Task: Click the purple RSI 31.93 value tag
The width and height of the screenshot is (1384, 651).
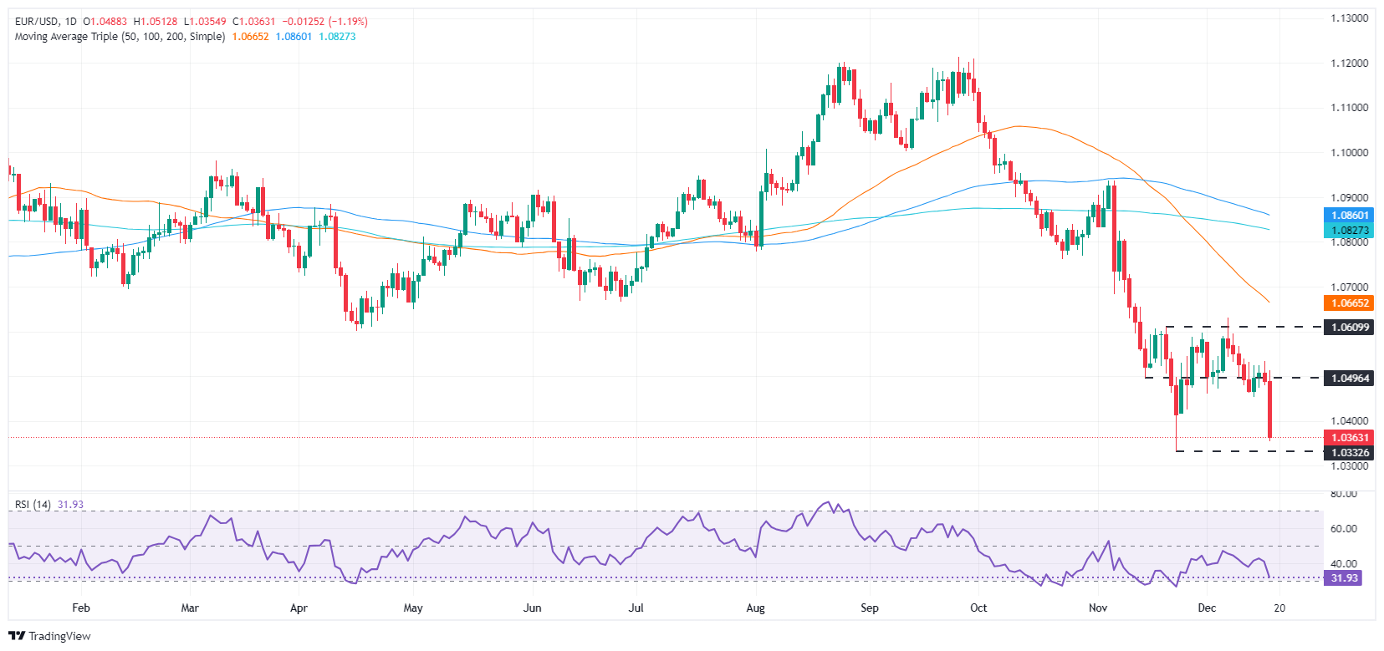Action: coord(1344,578)
